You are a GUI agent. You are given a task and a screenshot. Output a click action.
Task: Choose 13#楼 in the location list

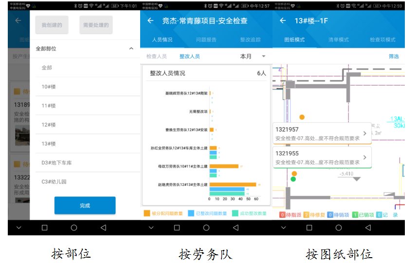88,144
